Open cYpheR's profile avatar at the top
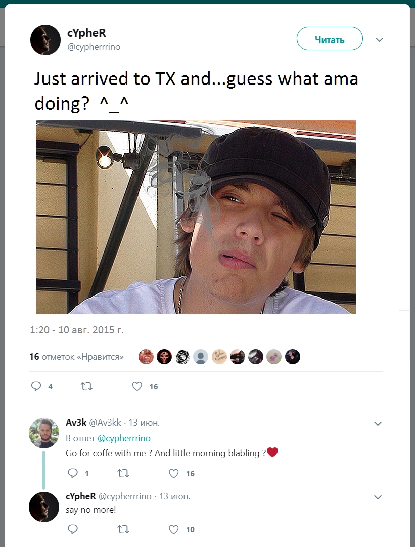Image resolution: width=415 pixels, height=547 pixels. click(x=45, y=39)
